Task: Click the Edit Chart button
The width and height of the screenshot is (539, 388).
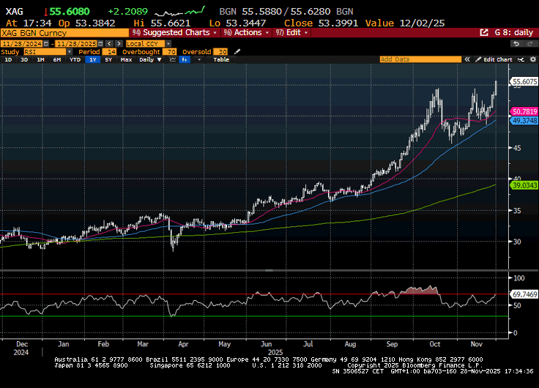Action: pos(494,60)
